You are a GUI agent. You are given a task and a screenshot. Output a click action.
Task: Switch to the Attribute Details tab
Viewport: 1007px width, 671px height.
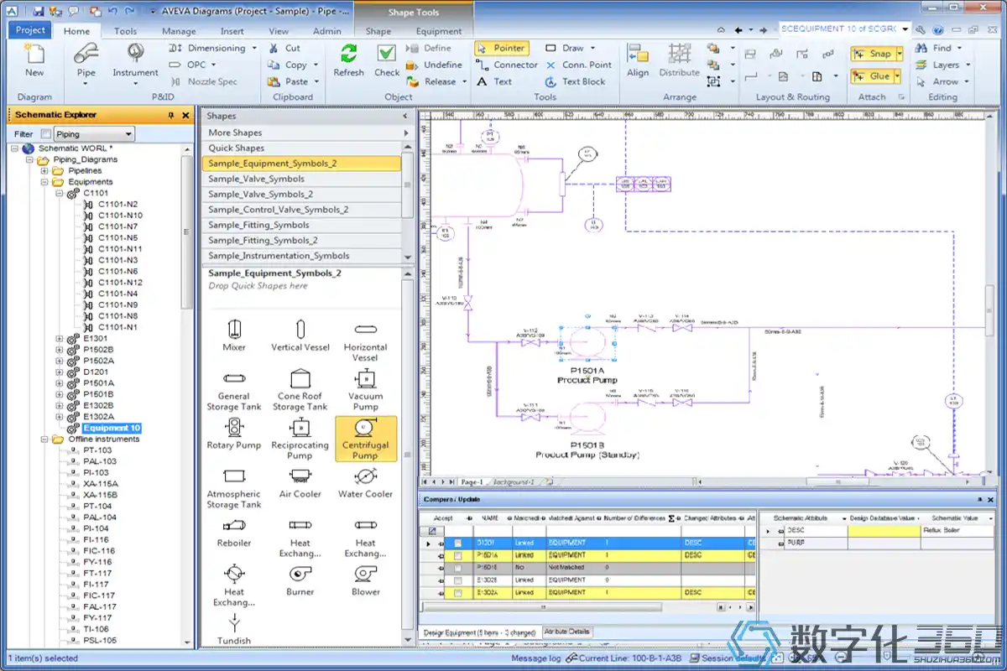[568, 632]
